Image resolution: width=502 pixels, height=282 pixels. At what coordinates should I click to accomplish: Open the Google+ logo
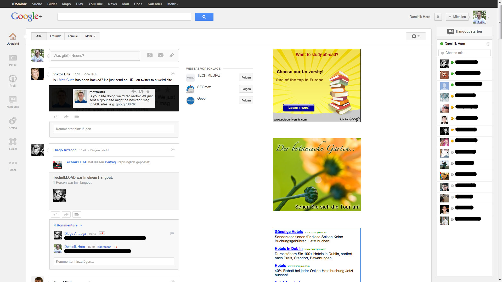(x=27, y=16)
